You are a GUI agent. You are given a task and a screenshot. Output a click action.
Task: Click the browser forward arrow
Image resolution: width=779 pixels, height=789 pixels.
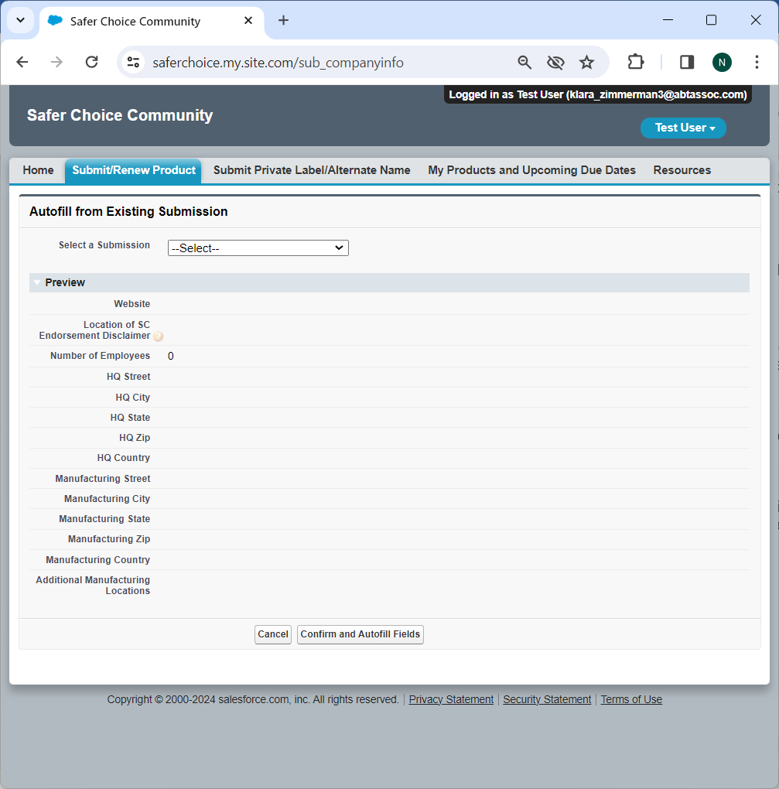click(57, 62)
